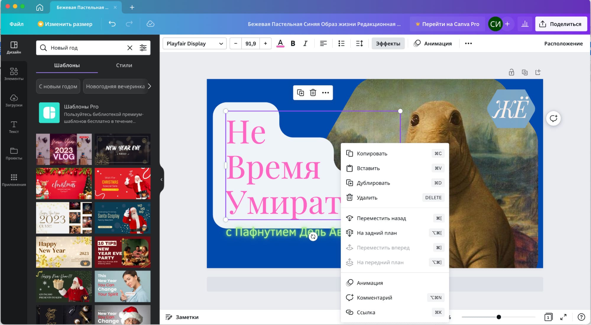Rotate the selected text element
This screenshot has width=591, height=325.
pos(313,237)
